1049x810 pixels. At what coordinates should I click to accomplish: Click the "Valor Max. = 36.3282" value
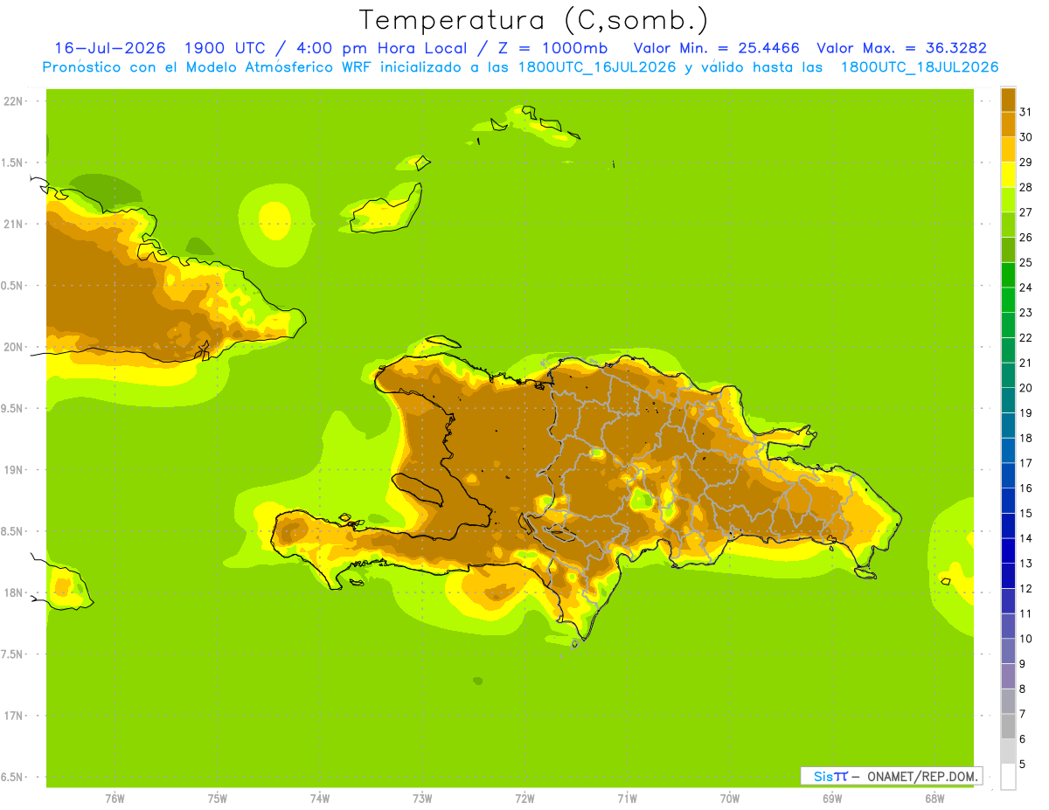click(x=901, y=48)
